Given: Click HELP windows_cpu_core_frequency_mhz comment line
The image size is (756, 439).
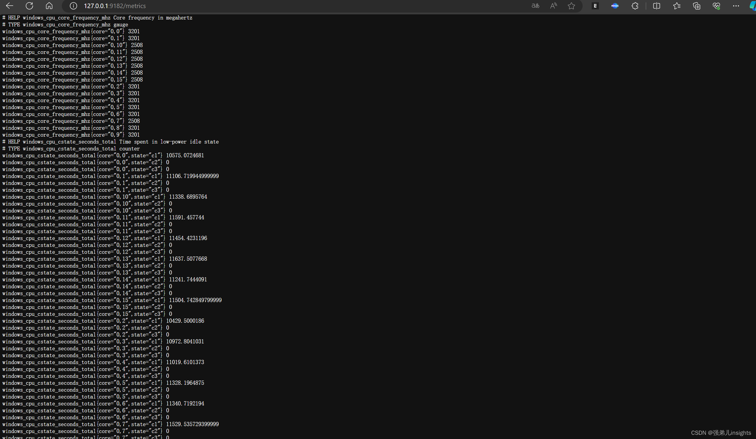Looking at the screenshot, I should click(x=97, y=18).
